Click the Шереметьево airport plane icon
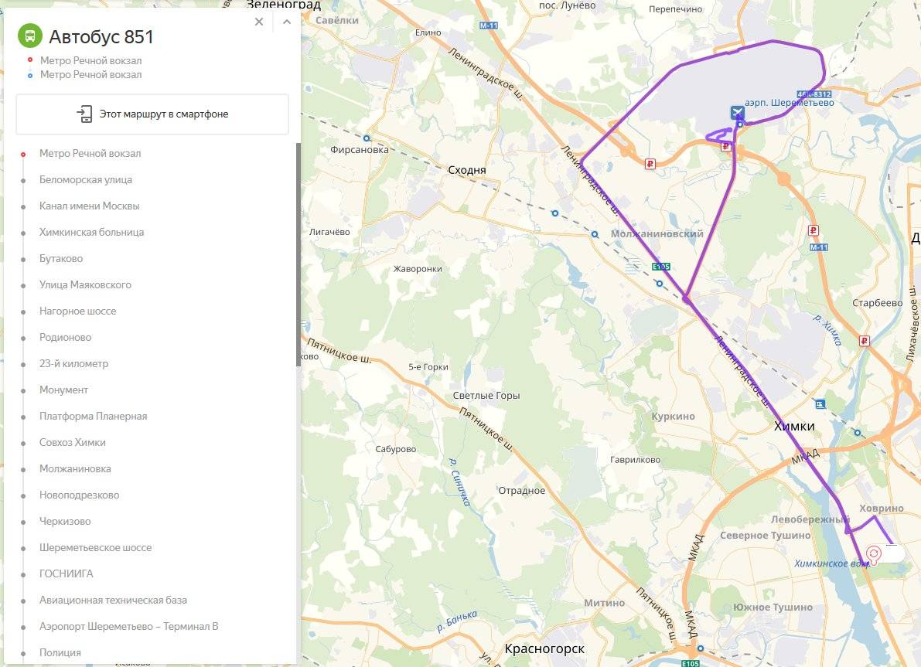921x667 pixels. click(x=737, y=112)
